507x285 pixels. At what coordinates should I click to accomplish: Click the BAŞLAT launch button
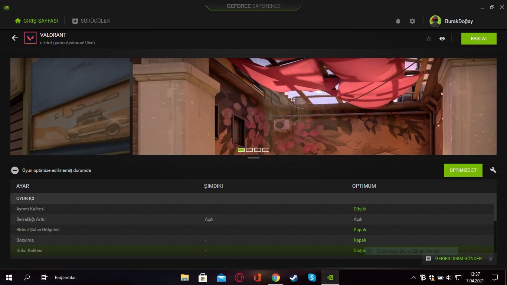tap(479, 39)
